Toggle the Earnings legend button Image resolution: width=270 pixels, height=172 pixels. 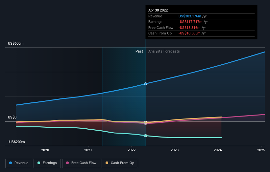(47, 163)
